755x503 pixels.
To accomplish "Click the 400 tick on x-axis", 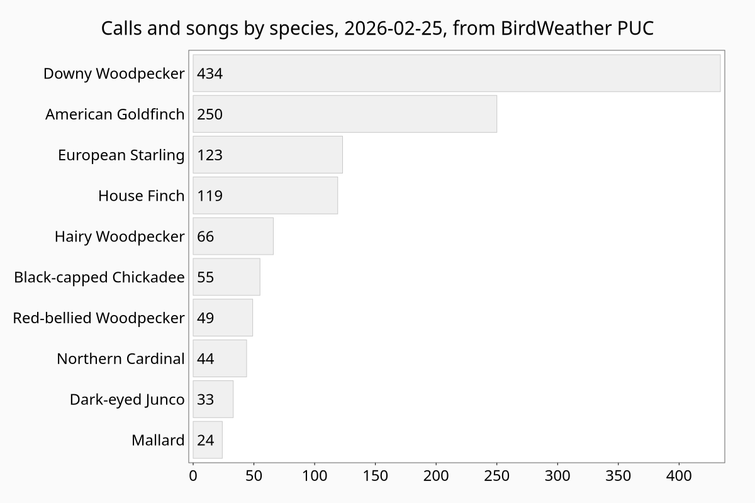I will coord(679,475).
